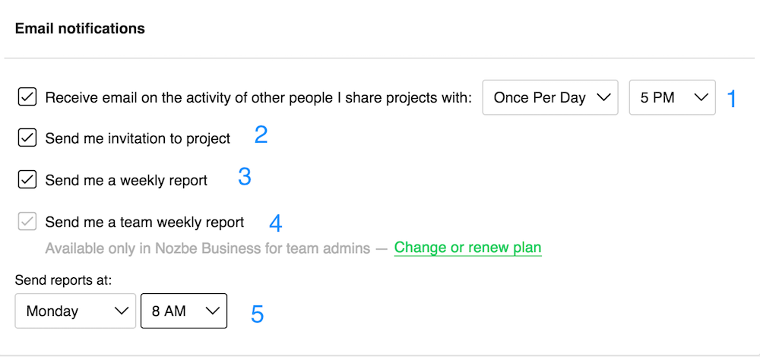Click the chevron arrow beside Monday

[121, 311]
